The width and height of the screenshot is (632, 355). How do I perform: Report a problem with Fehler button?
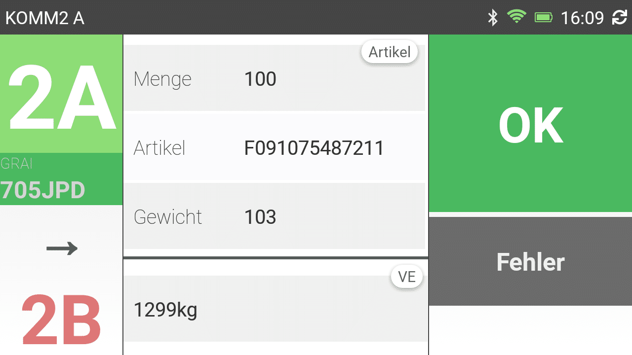[x=530, y=261]
